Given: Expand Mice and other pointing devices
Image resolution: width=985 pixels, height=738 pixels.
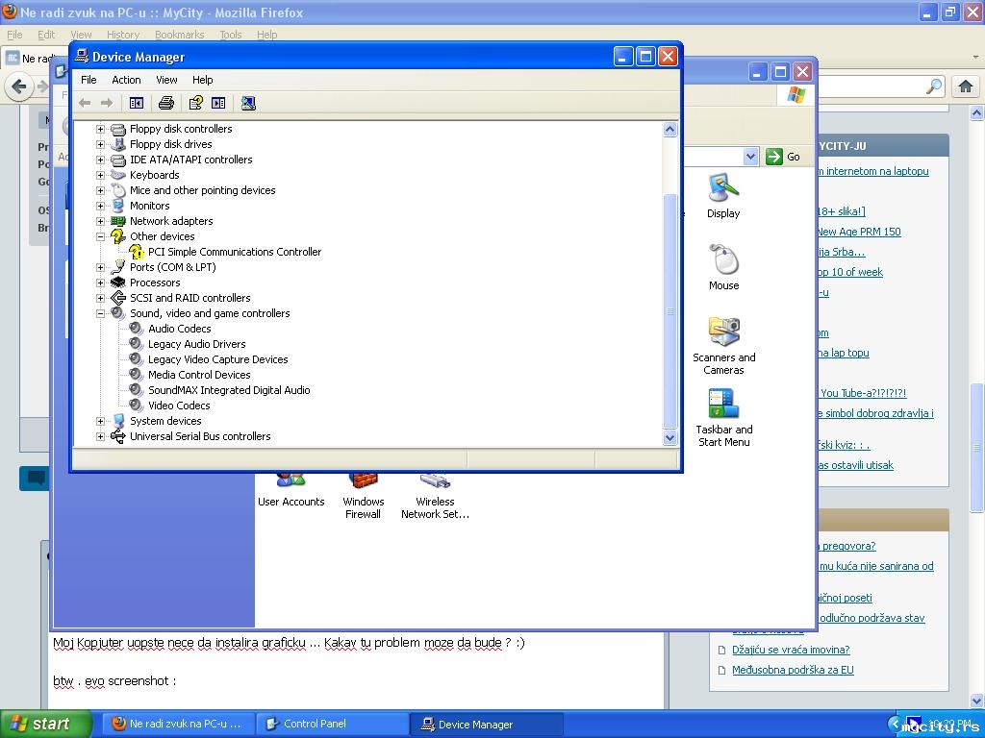Looking at the screenshot, I should 100,190.
